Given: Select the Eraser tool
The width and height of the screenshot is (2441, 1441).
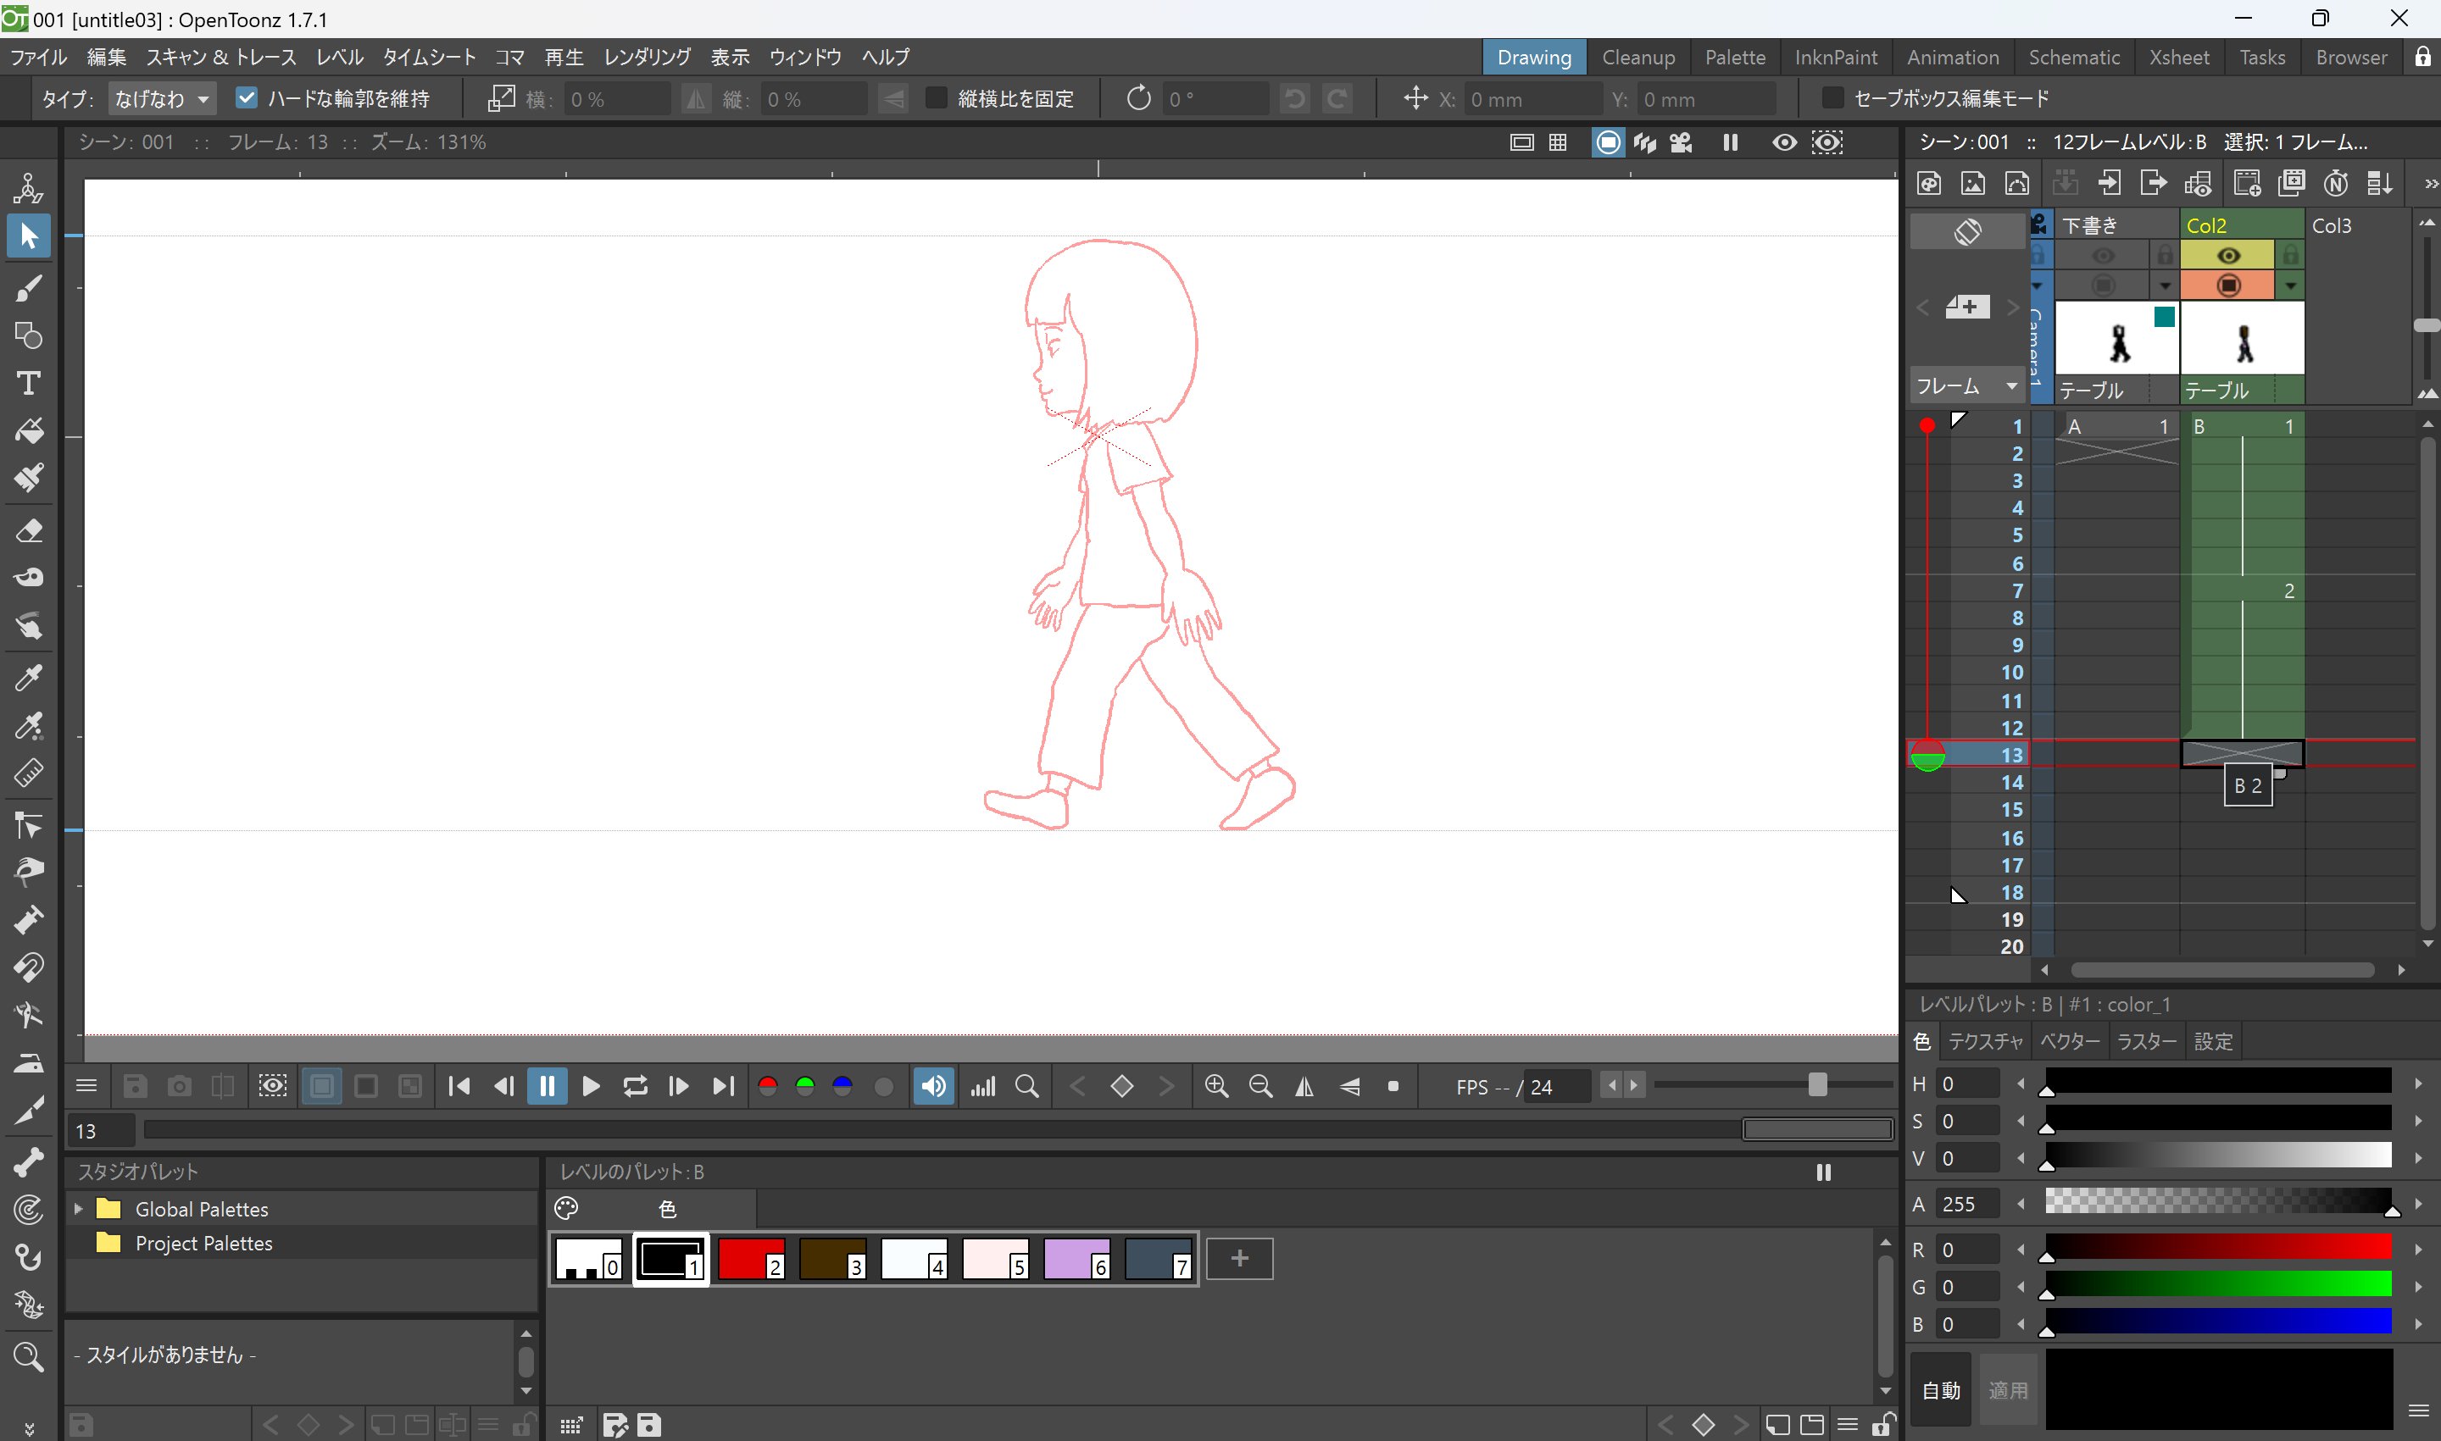Looking at the screenshot, I should [28, 530].
